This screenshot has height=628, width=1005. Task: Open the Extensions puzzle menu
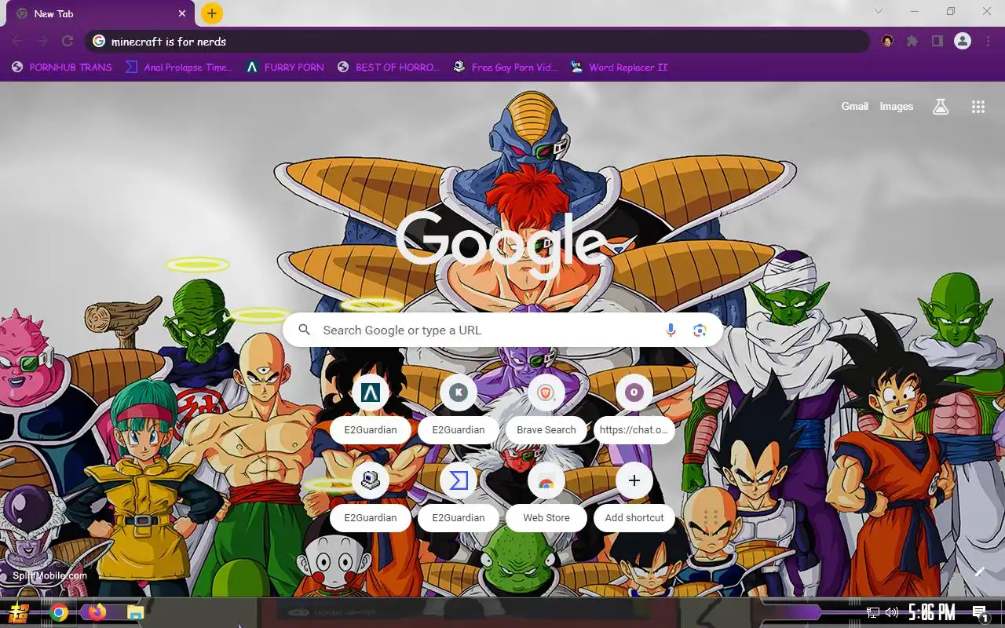pyautogui.click(x=912, y=42)
